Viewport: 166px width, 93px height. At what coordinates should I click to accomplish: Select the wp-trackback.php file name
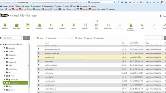(x=50, y=89)
